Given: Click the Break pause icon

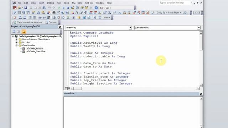Looking at the screenshot, I should coord(63,8).
